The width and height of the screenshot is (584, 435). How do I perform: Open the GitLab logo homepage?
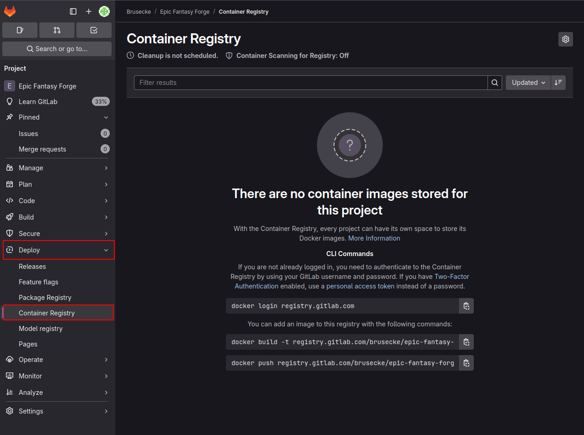tap(10, 11)
